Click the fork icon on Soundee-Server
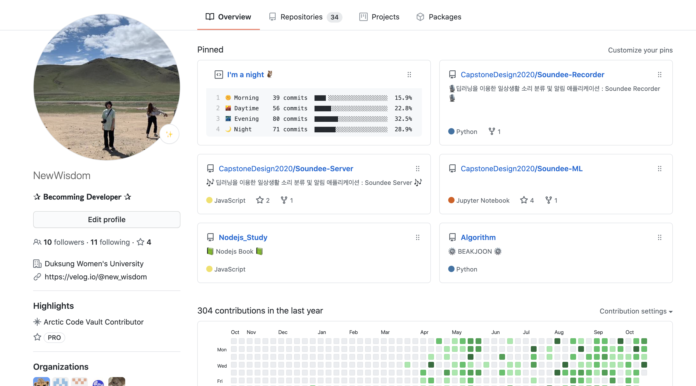696x386 pixels. [284, 200]
